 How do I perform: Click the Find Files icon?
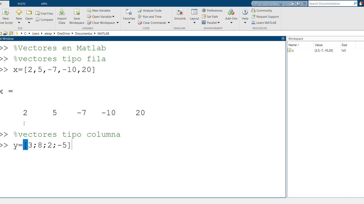coord(38,13)
